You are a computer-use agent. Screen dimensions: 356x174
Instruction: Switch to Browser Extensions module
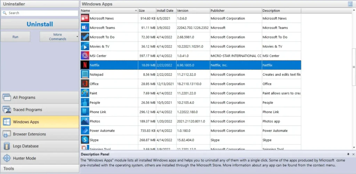click(40, 134)
